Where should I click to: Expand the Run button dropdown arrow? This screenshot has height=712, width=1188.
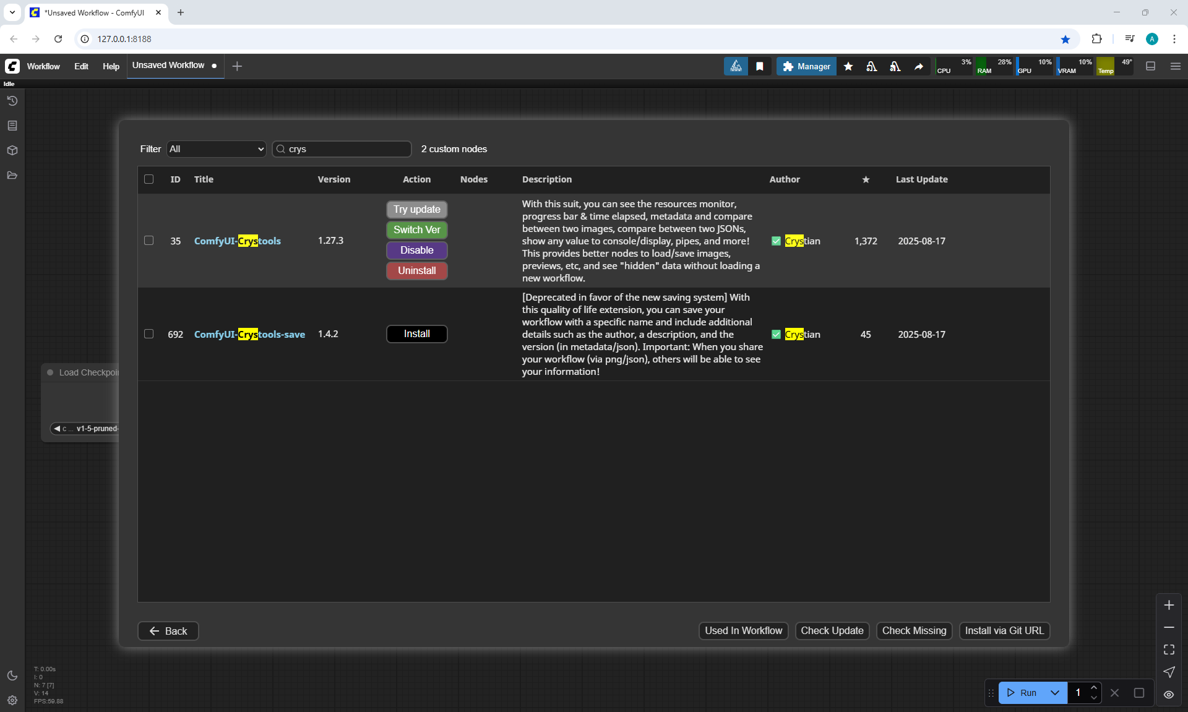(1055, 693)
